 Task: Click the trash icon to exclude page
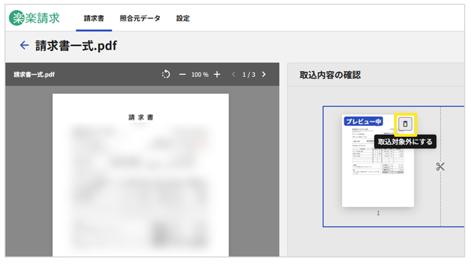405,124
